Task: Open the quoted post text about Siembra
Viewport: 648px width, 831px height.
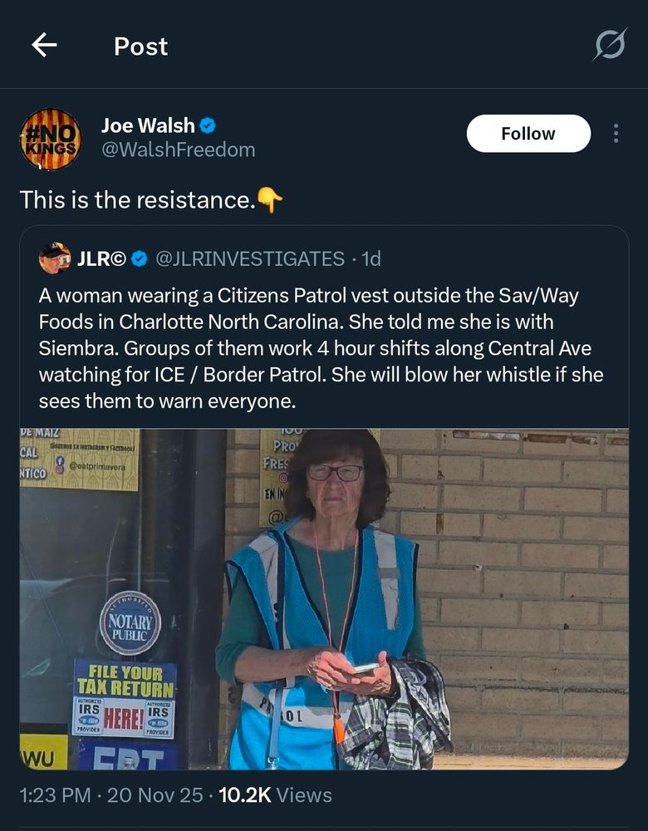Action: pyautogui.click(x=321, y=348)
